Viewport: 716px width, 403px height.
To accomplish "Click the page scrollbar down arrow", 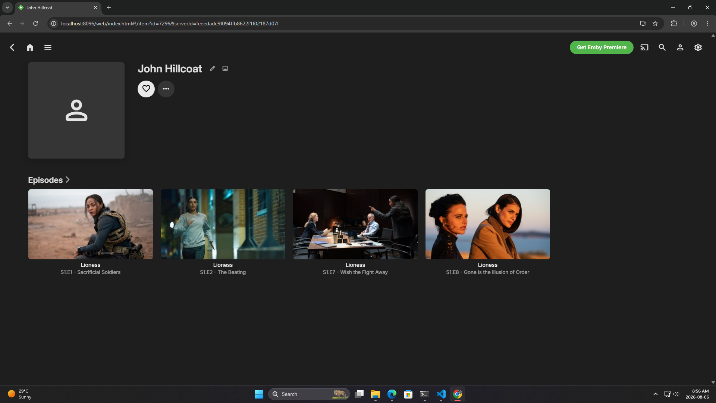I will click(x=713, y=382).
